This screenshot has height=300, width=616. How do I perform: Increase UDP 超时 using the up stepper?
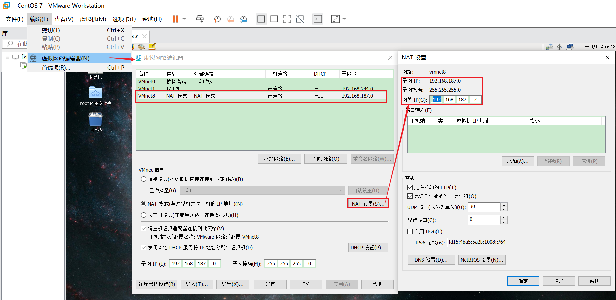[x=504, y=205]
